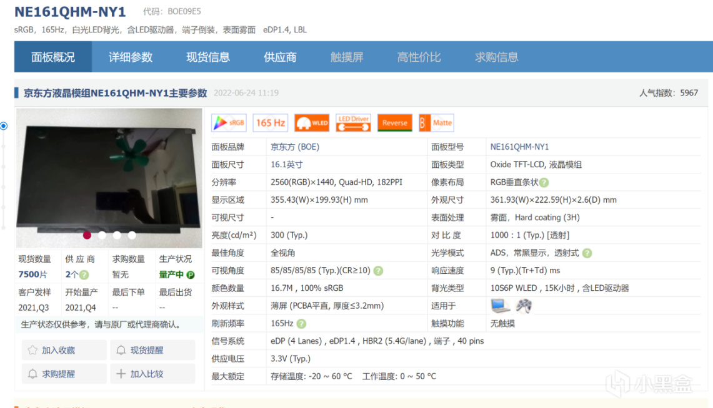Open the 面板概况 tab

point(52,57)
